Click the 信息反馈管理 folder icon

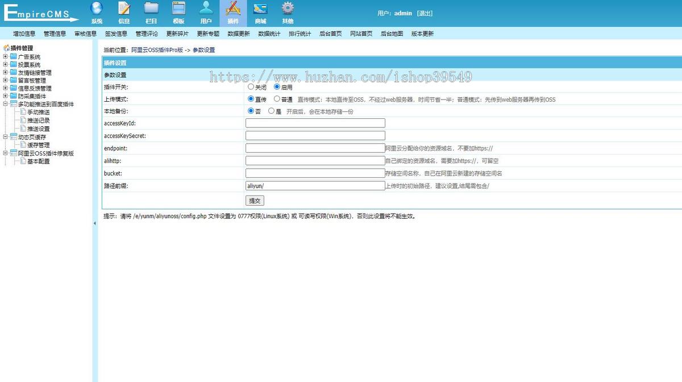pos(14,88)
